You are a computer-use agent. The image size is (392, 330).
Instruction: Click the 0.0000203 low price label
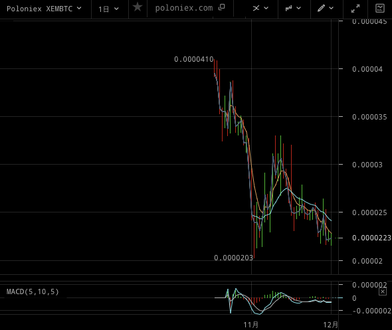tap(233, 258)
